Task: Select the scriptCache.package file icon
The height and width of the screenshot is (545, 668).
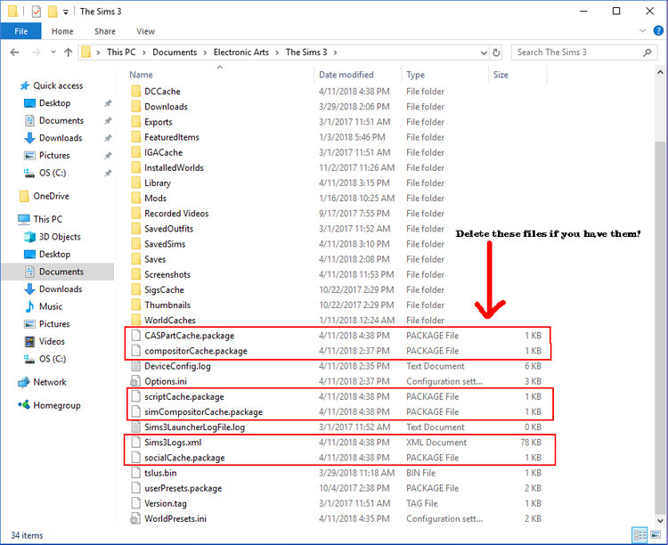Action: 136,396
